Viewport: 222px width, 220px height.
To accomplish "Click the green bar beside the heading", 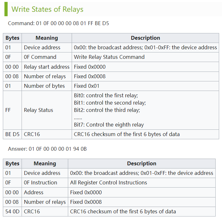I will click(x=6, y=9).
